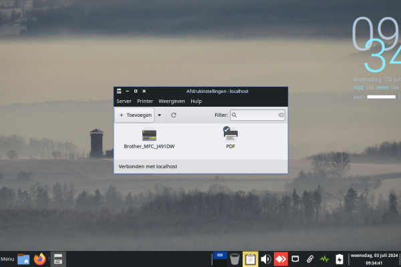
Task: Click the clipboard manager tray icon
Action: pyautogui.click(x=250, y=259)
